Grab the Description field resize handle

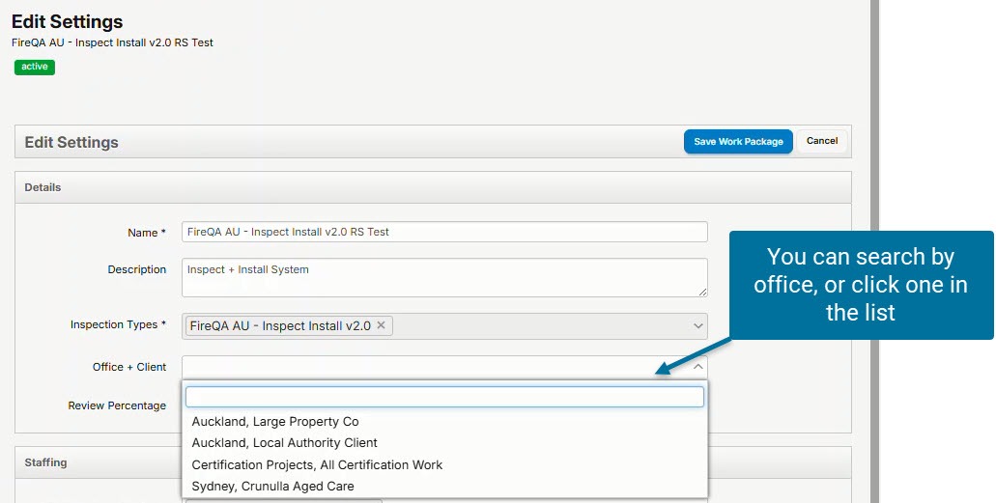pyautogui.click(x=702, y=292)
